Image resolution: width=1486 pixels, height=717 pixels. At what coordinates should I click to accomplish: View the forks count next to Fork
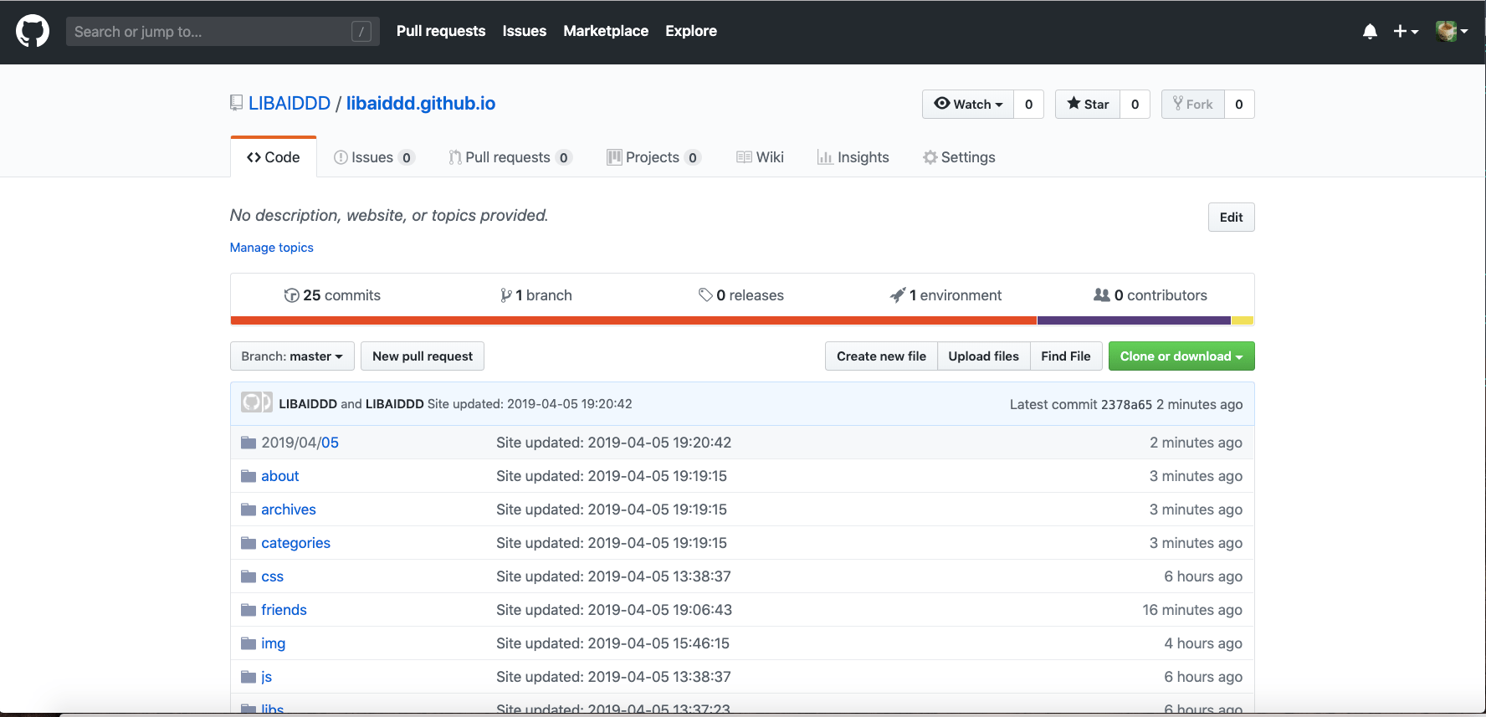1239,104
